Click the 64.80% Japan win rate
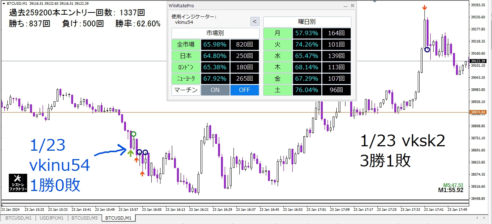 (x=215, y=56)
